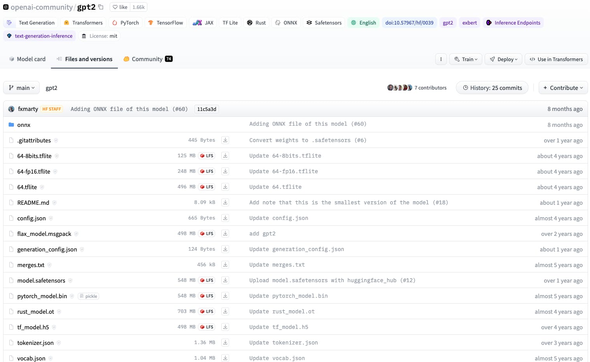
Task: Click the pickle badge on pytorch_model.bin
Action: [89, 296]
